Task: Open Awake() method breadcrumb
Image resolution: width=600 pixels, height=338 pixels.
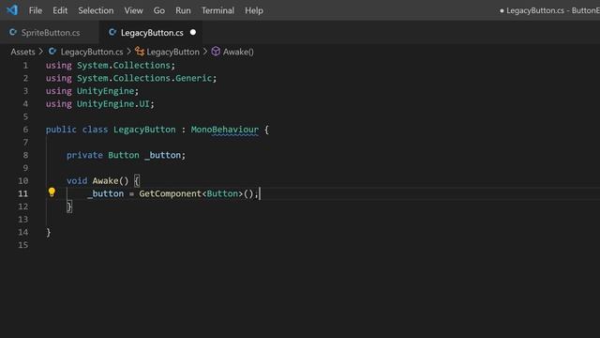Action: [238, 52]
